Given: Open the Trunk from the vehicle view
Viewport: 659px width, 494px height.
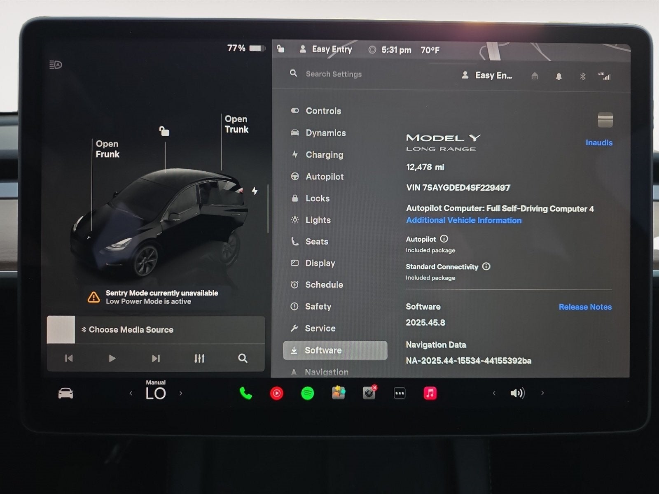Looking at the screenshot, I should click(236, 124).
